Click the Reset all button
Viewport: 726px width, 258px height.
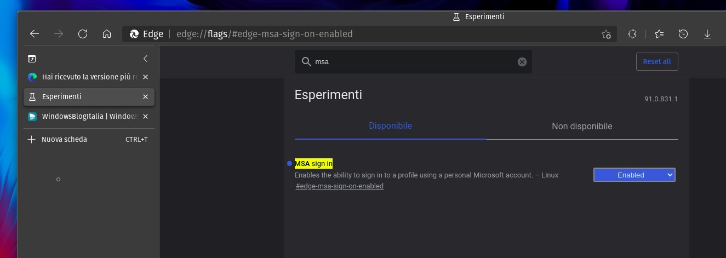click(657, 61)
